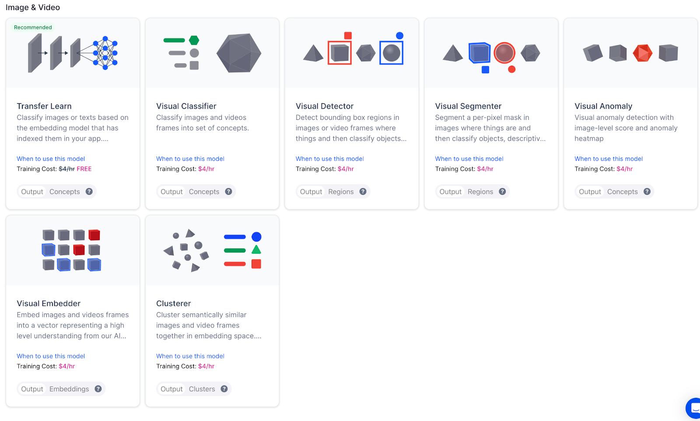The image size is (700, 421).
Task: Click help icon on Visual Classifier output
Action: point(228,192)
